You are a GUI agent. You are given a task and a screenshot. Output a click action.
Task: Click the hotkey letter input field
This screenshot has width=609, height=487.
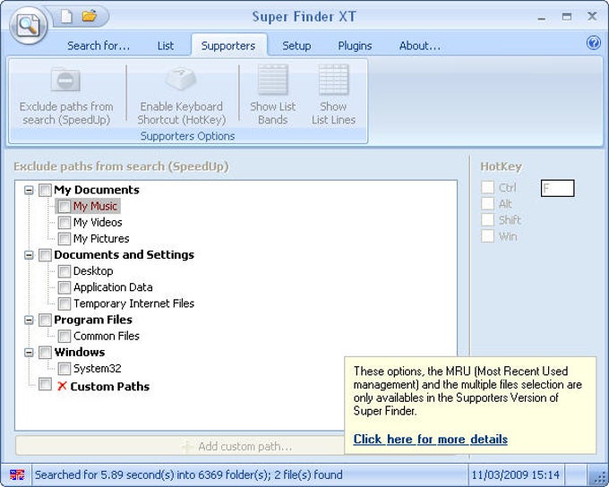[x=557, y=188]
